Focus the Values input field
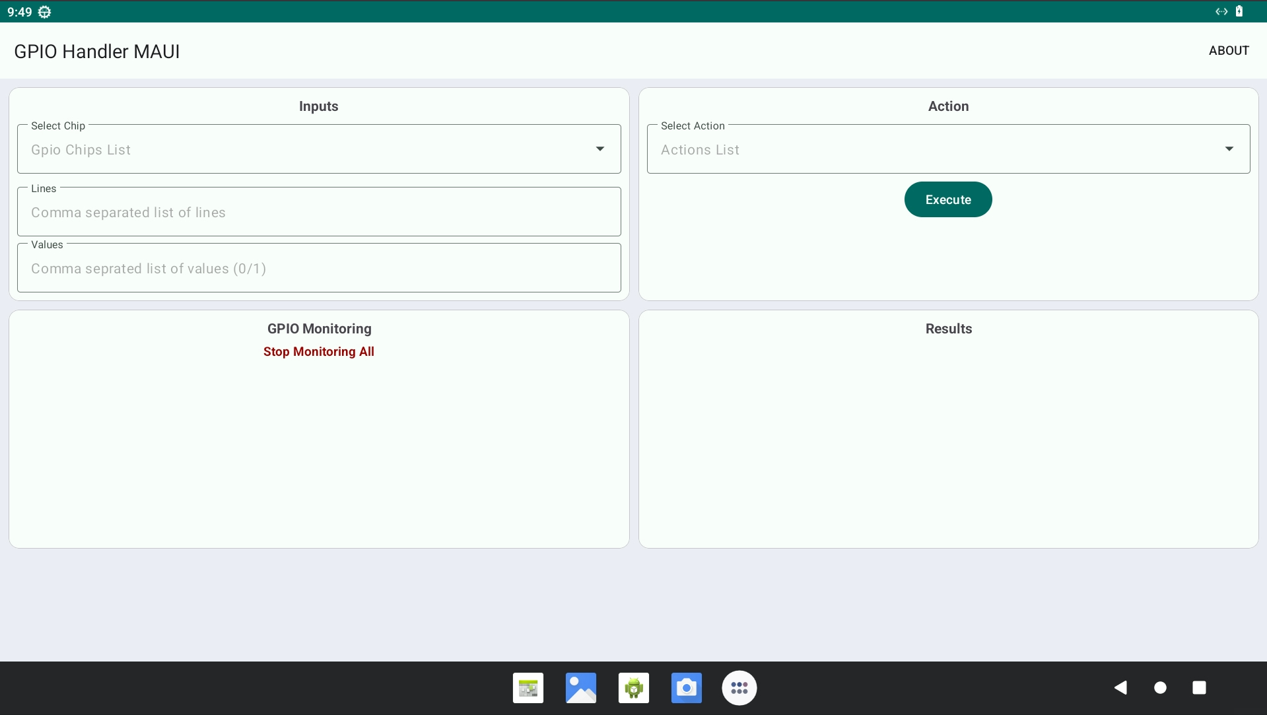 (319, 268)
